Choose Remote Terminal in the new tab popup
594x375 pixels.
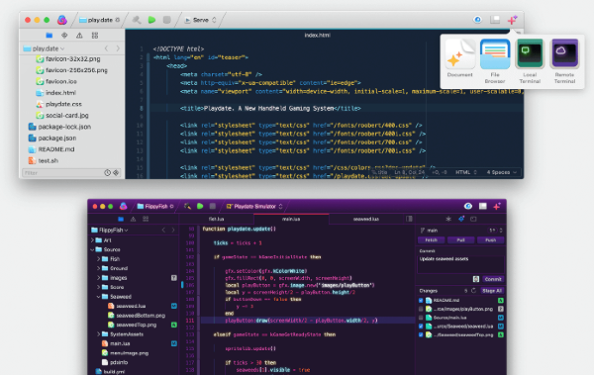coord(564,61)
